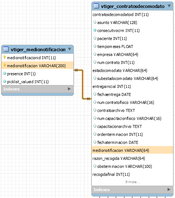175x198 pixels.
Task: Select the estadocomodato VARCHAR(64) column
Action: (x=120, y=70)
